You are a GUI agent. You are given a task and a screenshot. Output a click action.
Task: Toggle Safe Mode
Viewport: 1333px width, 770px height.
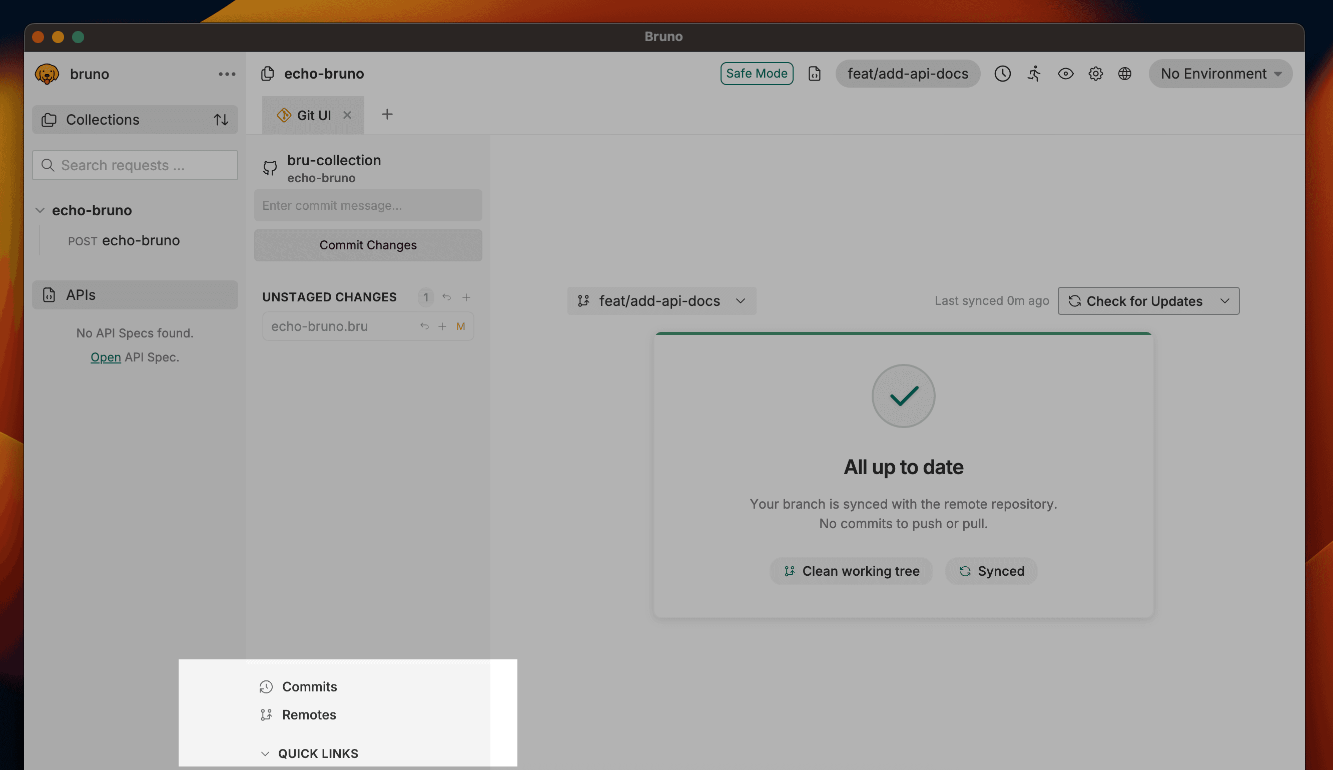757,74
